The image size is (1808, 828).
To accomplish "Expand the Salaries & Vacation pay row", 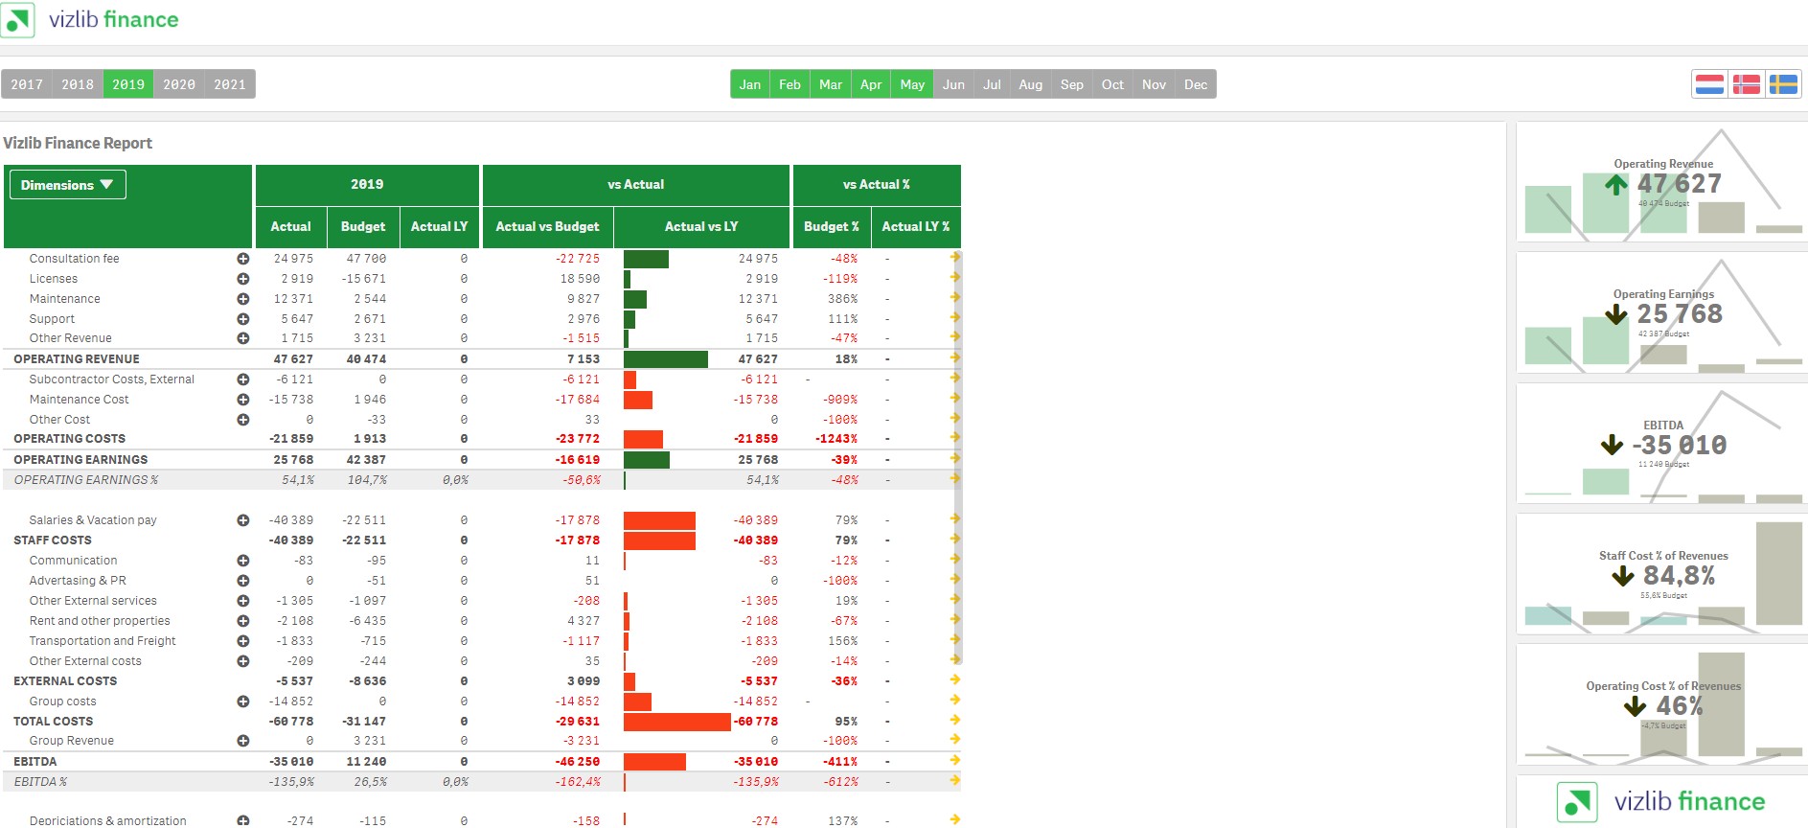I will click(243, 520).
